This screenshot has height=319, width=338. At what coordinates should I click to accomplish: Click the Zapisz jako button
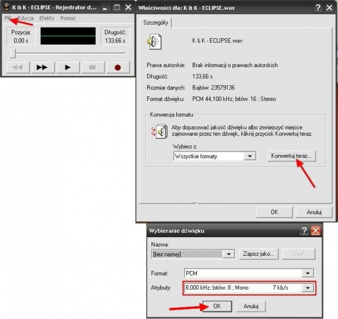click(x=258, y=254)
